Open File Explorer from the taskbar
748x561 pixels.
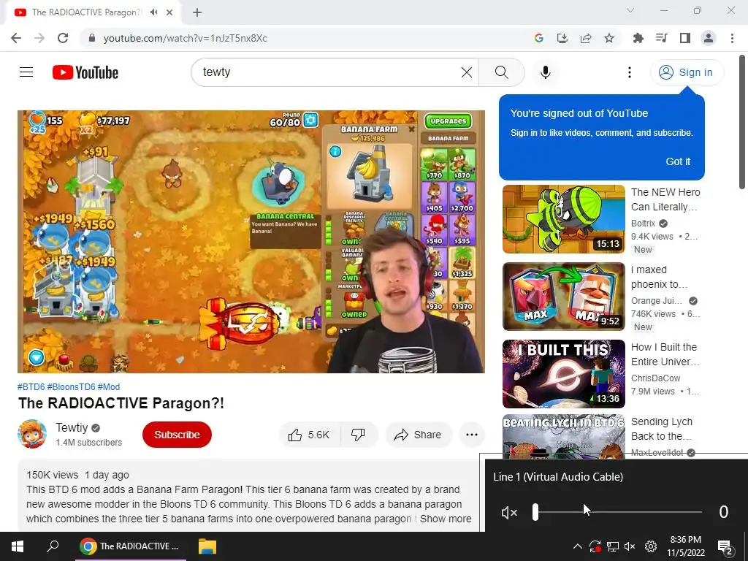click(207, 546)
